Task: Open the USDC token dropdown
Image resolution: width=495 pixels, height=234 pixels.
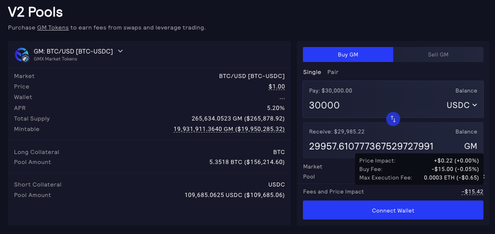Action: click(461, 105)
